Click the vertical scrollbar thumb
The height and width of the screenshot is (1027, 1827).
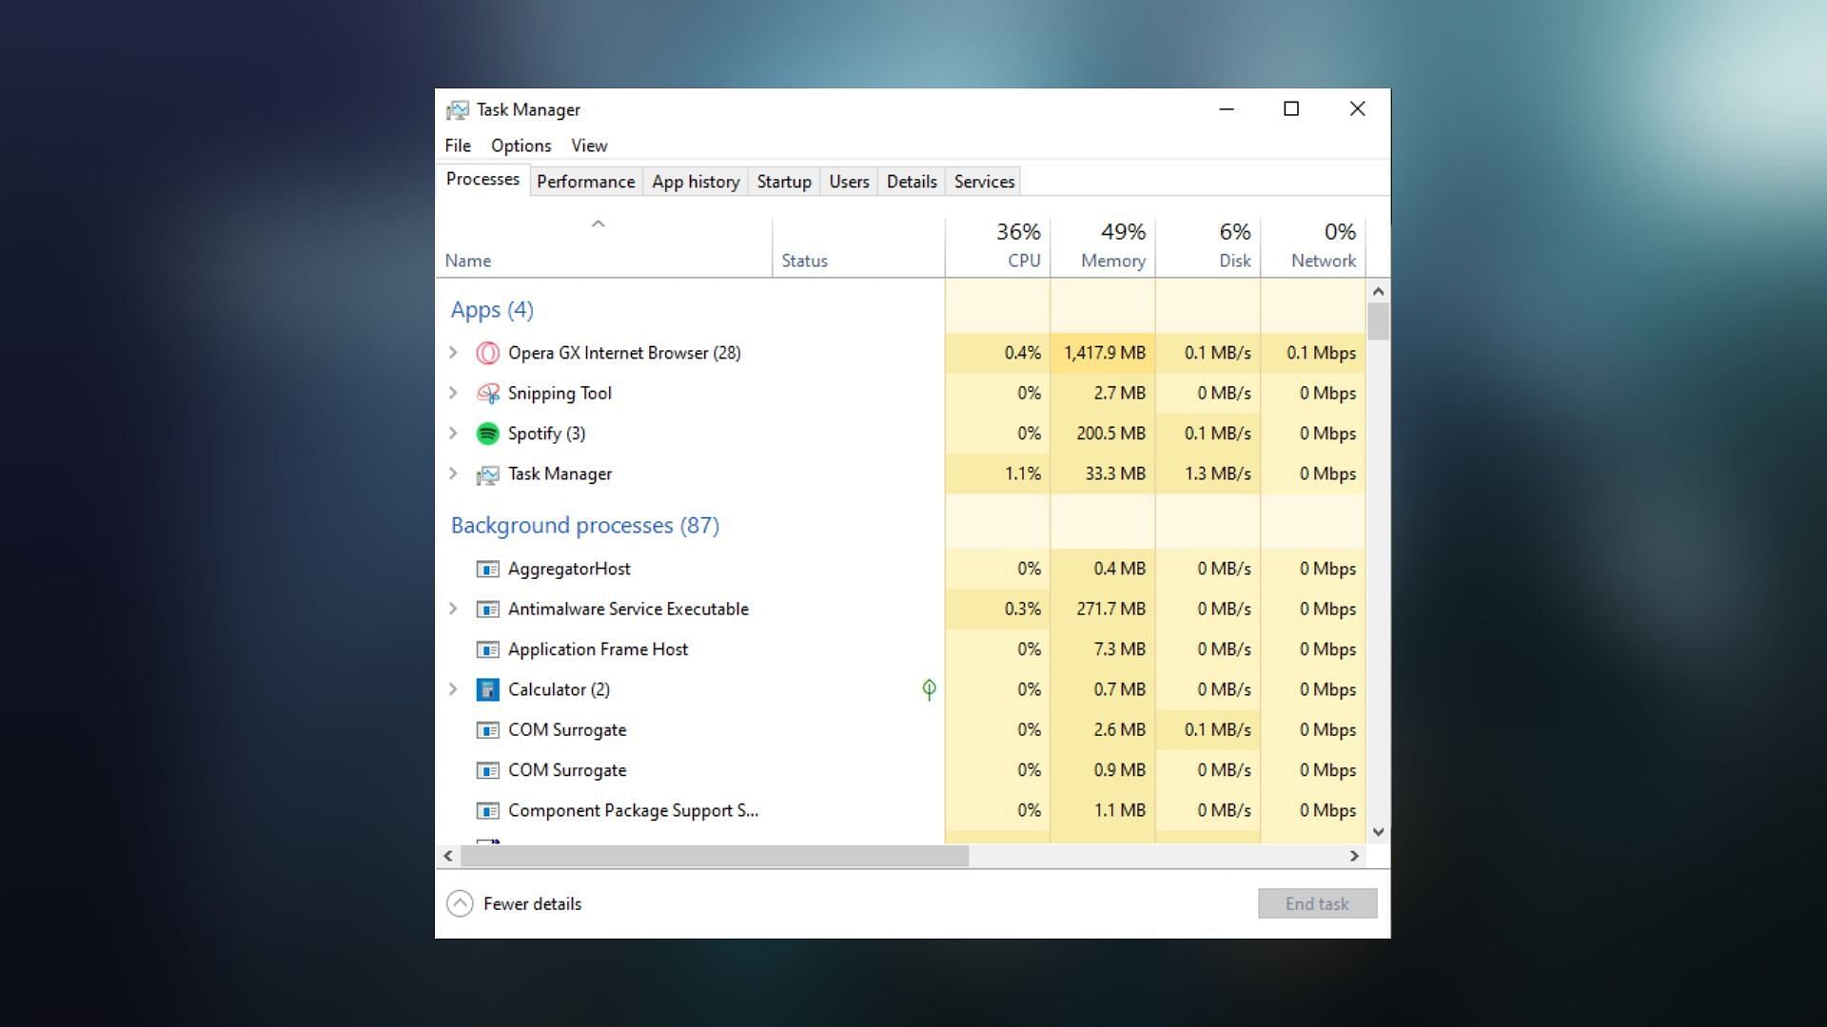click(1378, 321)
